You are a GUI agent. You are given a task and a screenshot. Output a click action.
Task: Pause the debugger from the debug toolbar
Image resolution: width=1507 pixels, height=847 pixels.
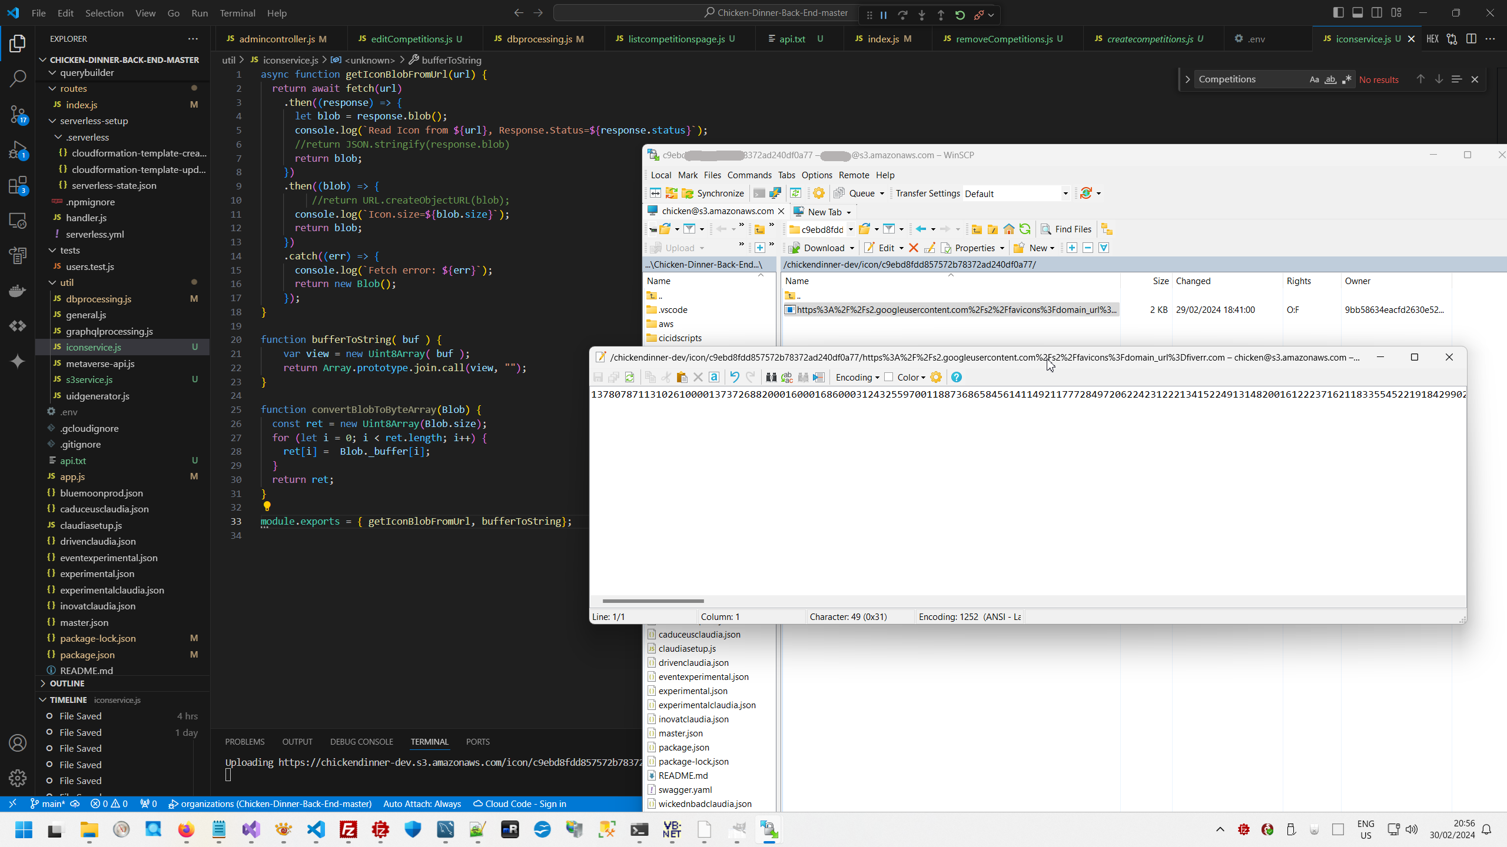(883, 15)
